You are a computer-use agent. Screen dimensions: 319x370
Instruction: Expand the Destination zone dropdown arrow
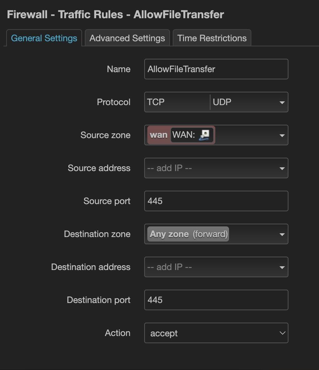tap(282, 234)
